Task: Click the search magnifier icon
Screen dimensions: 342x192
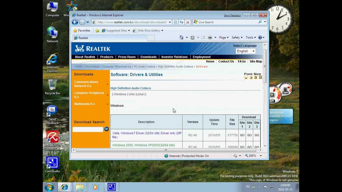Action: [260, 22]
